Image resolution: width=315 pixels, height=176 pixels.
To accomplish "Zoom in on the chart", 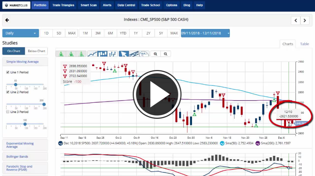I will (156, 54).
